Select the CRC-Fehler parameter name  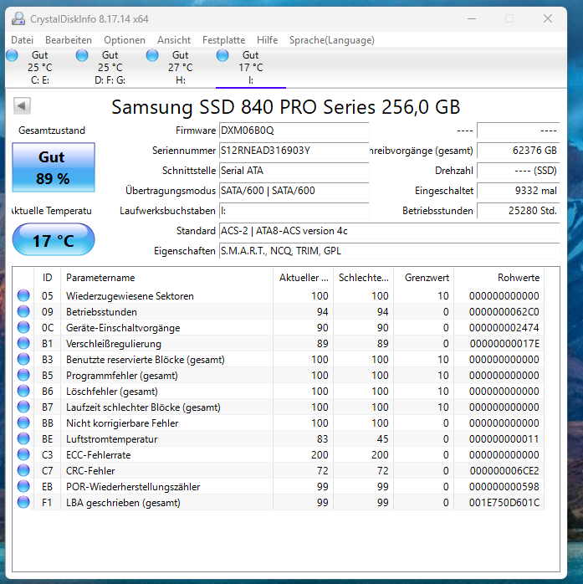[90, 471]
